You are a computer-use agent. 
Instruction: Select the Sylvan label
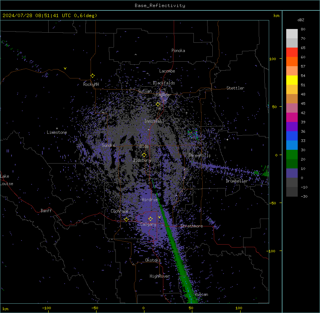pos(145,91)
